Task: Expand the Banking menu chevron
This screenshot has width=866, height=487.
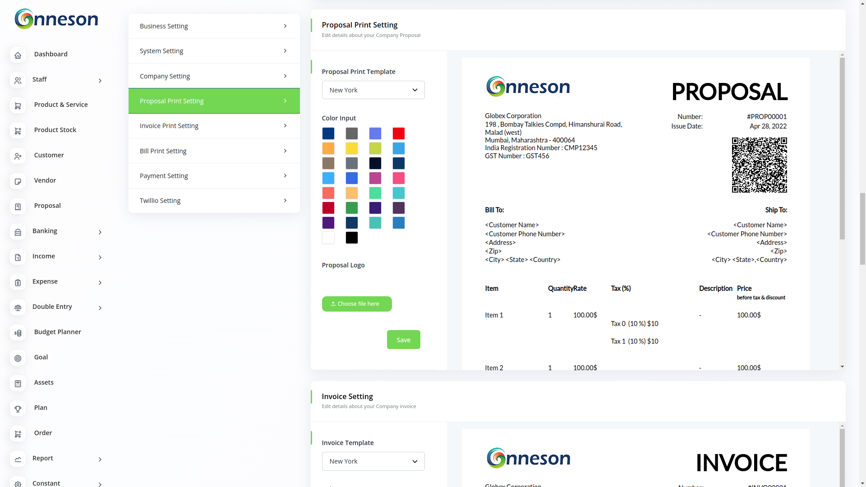Action: click(x=100, y=232)
